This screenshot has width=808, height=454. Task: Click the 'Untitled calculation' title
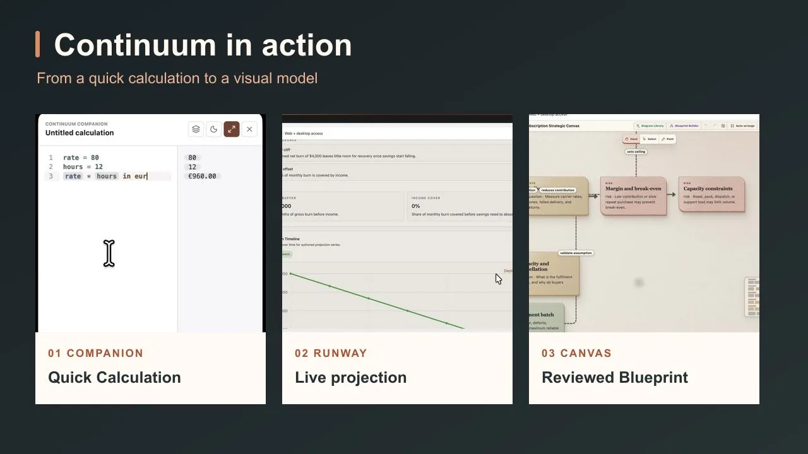[80, 133]
